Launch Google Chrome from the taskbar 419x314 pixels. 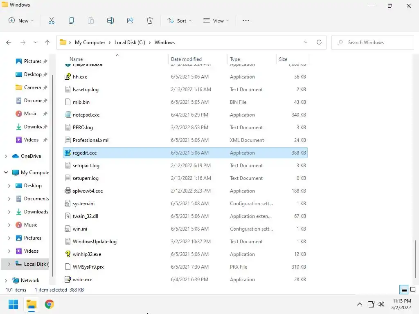(49, 304)
